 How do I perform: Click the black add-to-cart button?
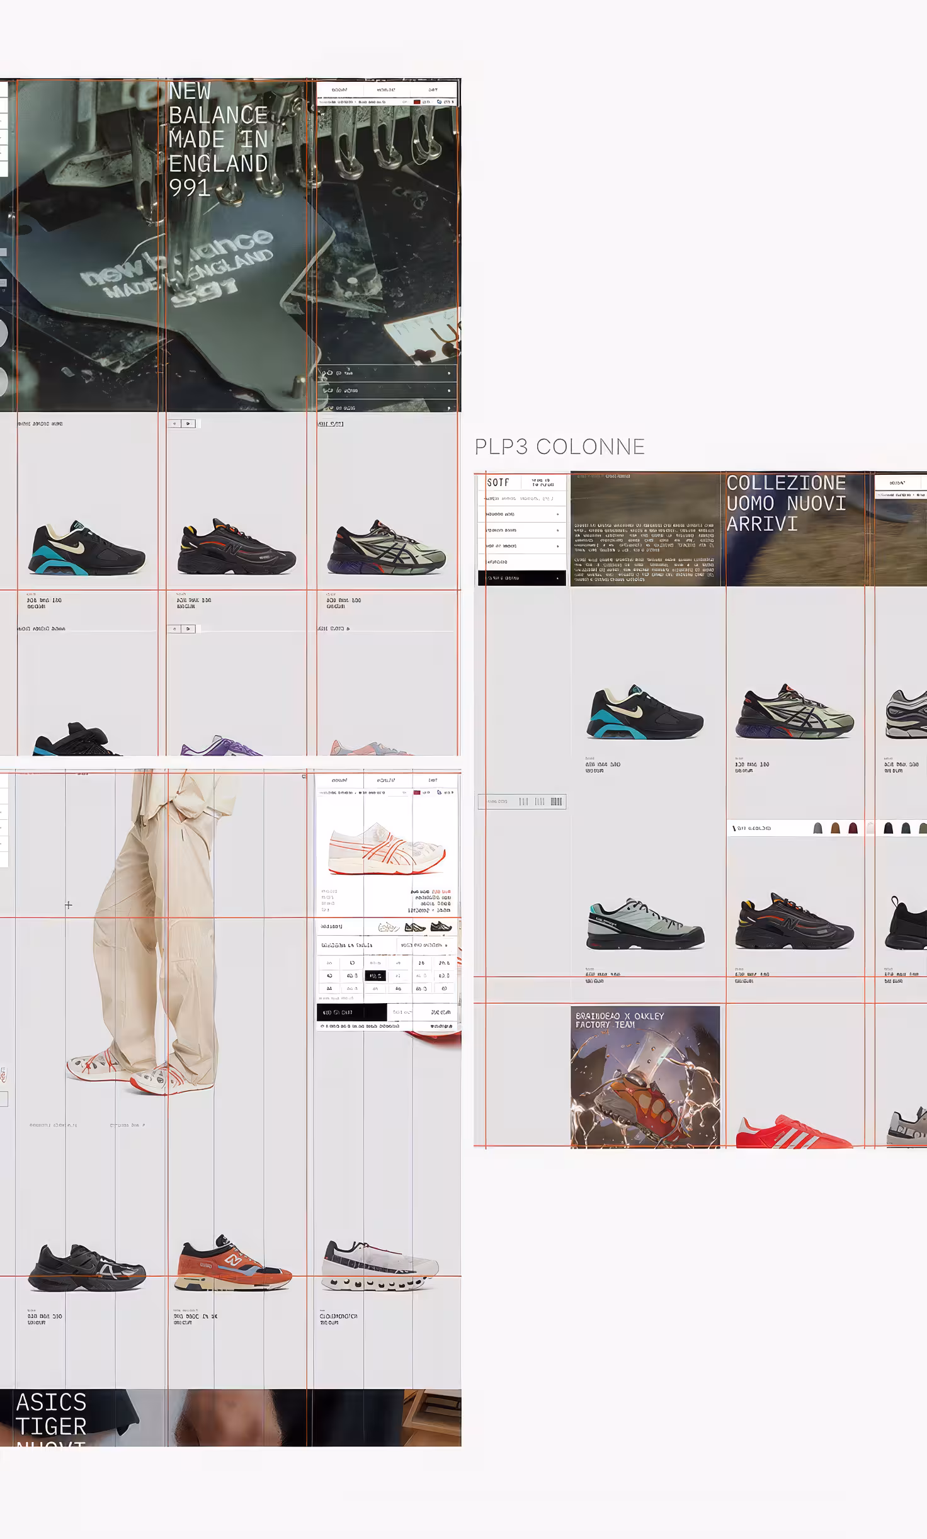click(x=351, y=1012)
